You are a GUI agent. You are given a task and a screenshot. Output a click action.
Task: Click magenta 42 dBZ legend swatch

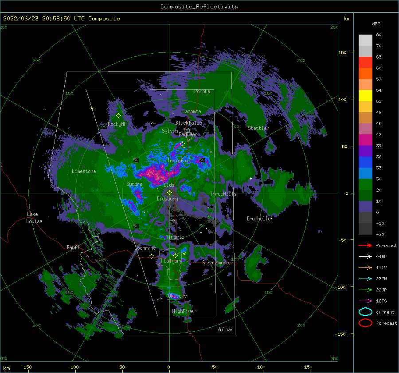point(365,140)
